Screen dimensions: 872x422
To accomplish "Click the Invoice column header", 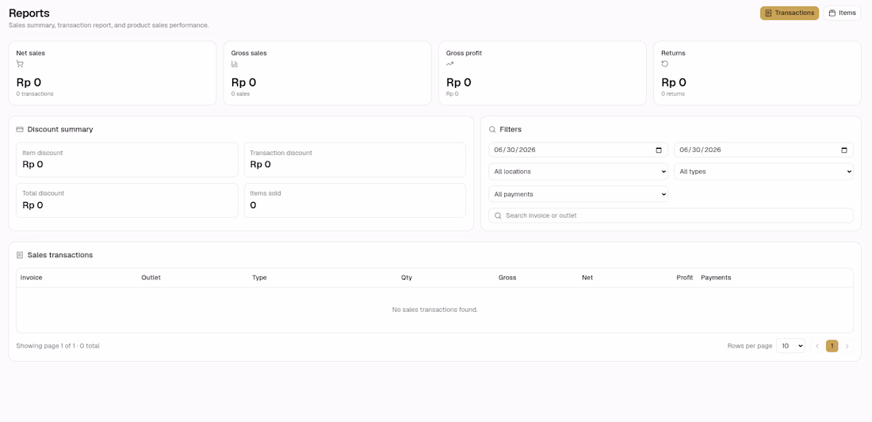I will click(x=31, y=278).
